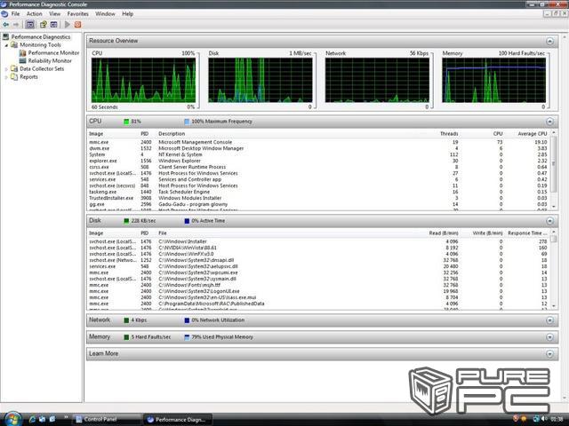This screenshot has width=569, height=426.
Task: Collapse the Monitoring Tools tree node
Action: [6, 45]
